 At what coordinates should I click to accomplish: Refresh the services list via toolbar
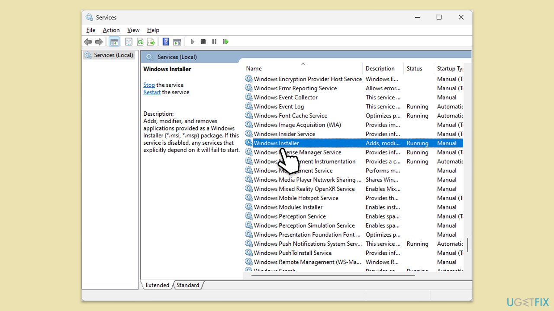(x=140, y=42)
